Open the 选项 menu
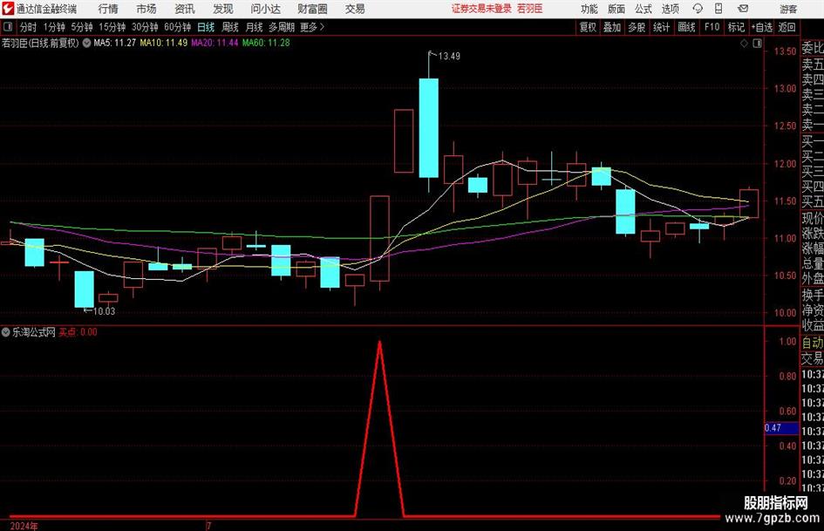The image size is (824, 531). (x=670, y=9)
